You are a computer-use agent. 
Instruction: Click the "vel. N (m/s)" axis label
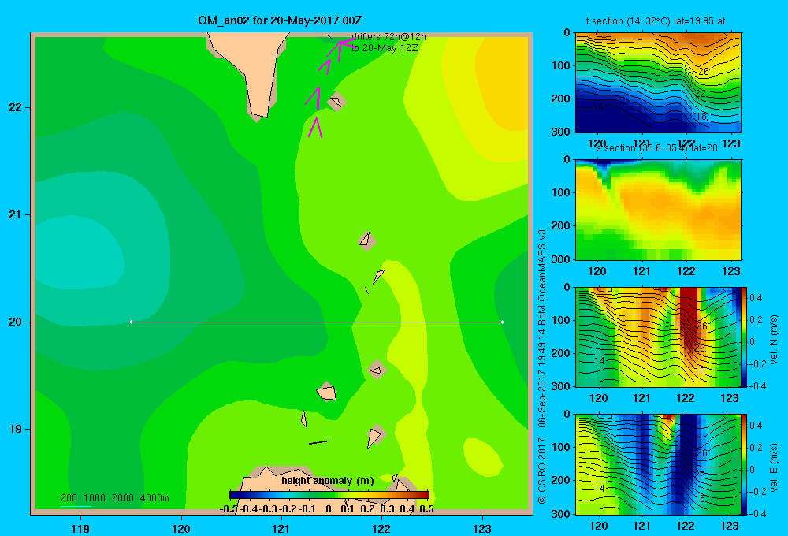pyautogui.click(x=774, y=340)
